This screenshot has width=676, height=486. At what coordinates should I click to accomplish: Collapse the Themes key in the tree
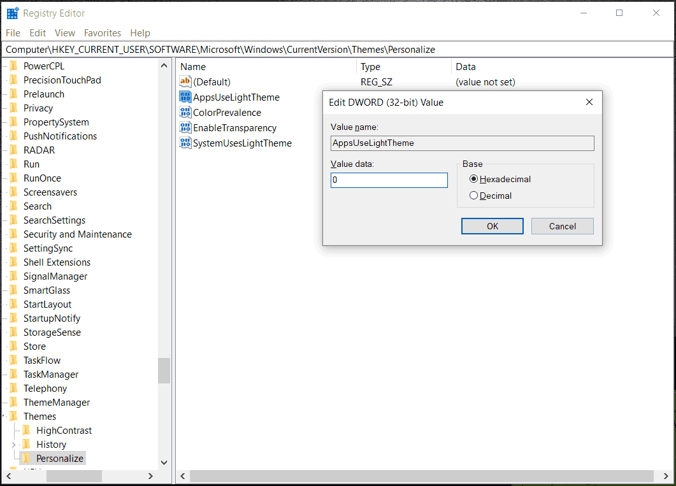[x=4, y=416]
